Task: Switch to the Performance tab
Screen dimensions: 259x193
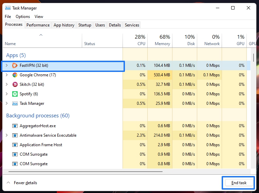Action: click(x=38, y=25)
